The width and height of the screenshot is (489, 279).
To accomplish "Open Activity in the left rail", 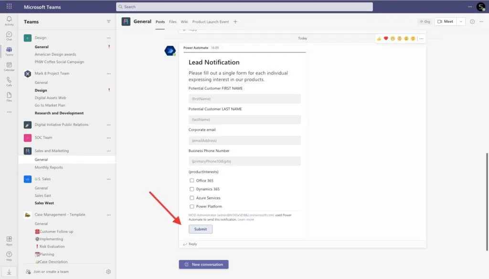I will point(9,21).
